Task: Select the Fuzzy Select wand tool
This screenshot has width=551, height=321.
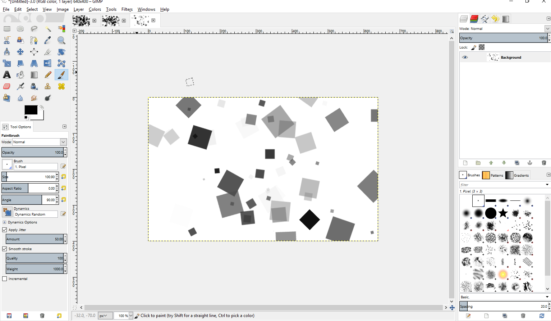Action: (x=48, y=29)
